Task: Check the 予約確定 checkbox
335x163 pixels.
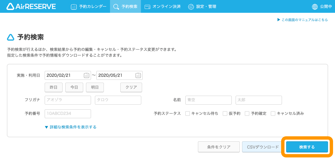Action: pos(247,113)
